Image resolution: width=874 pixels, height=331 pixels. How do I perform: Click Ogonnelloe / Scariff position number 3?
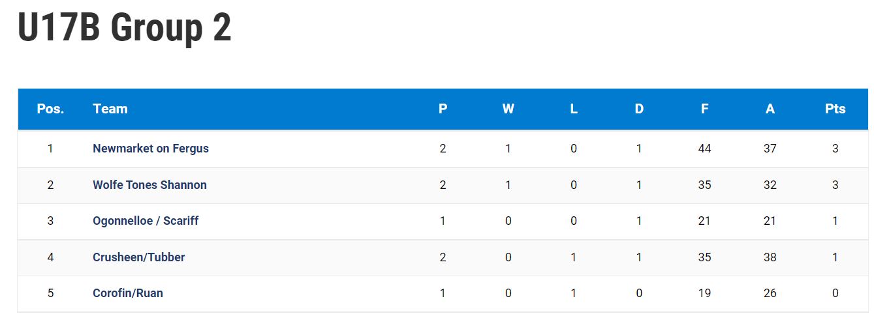coord(50,221)
